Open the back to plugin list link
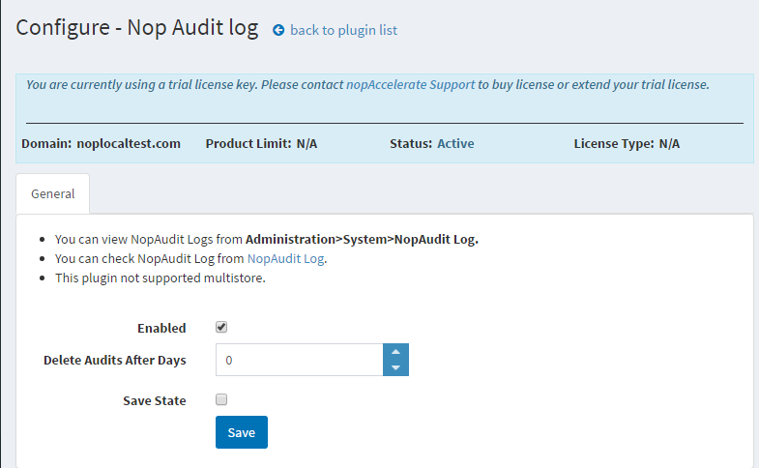Image resolution: width=759 pixels, height=468 pixels. [x=343, y=30]
